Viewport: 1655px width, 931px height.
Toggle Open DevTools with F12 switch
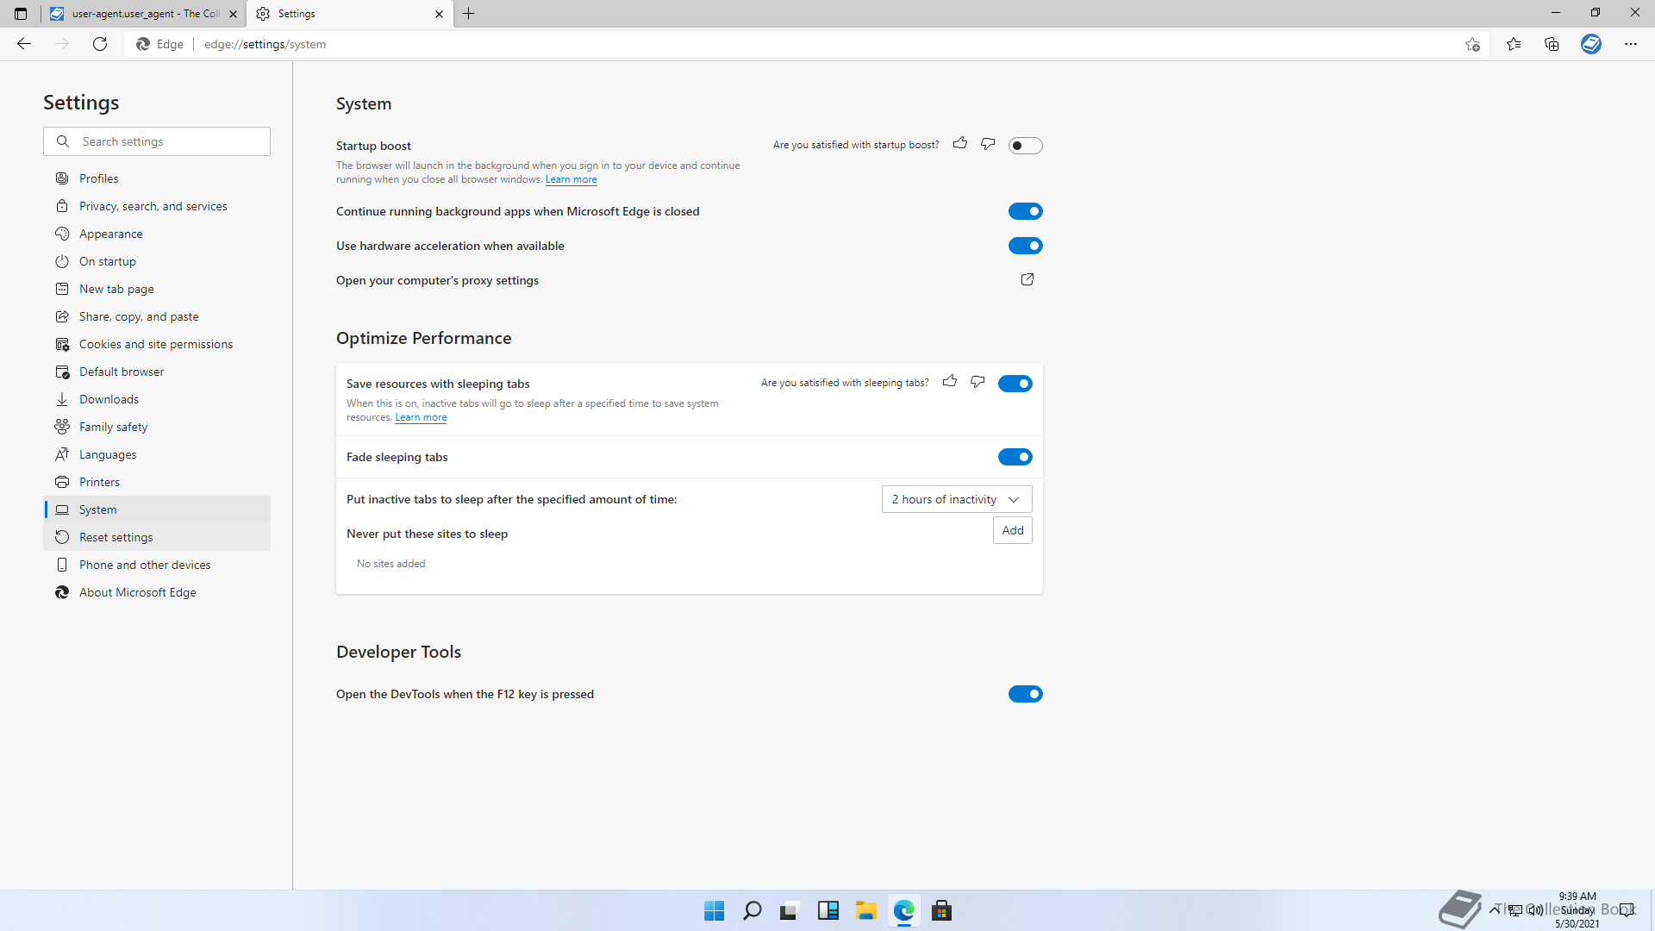click(1025, 694)
